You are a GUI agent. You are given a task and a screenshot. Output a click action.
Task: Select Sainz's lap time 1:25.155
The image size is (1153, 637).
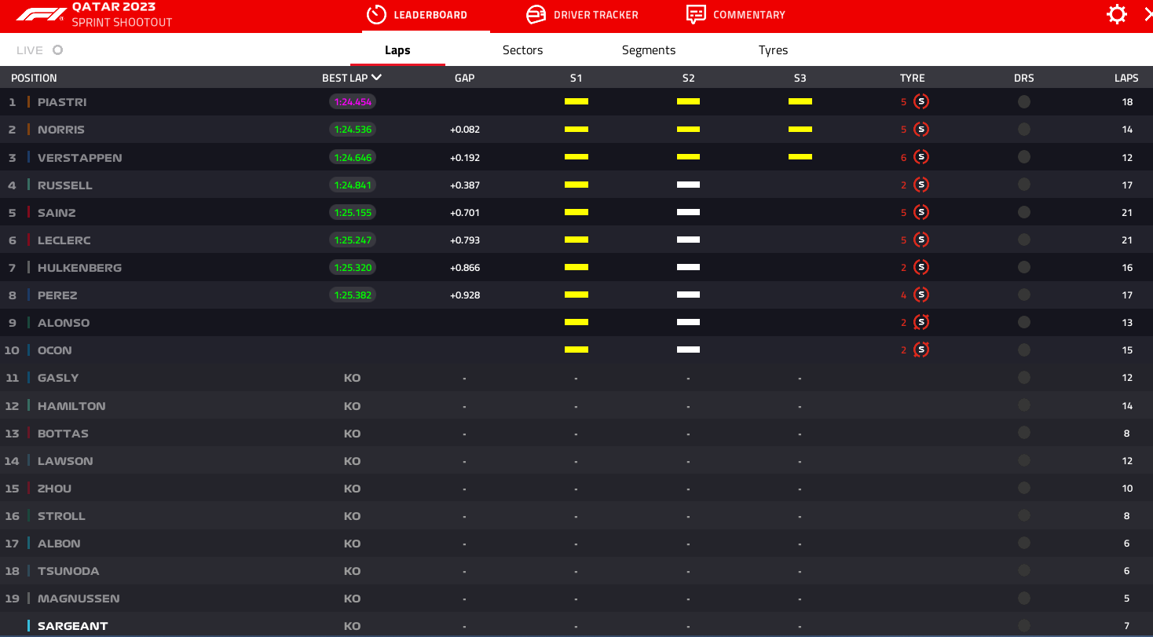353,212
